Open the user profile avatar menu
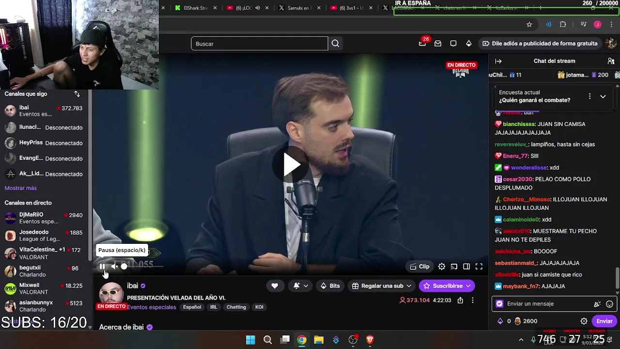The image size is (620, 349). pos(611,43)
